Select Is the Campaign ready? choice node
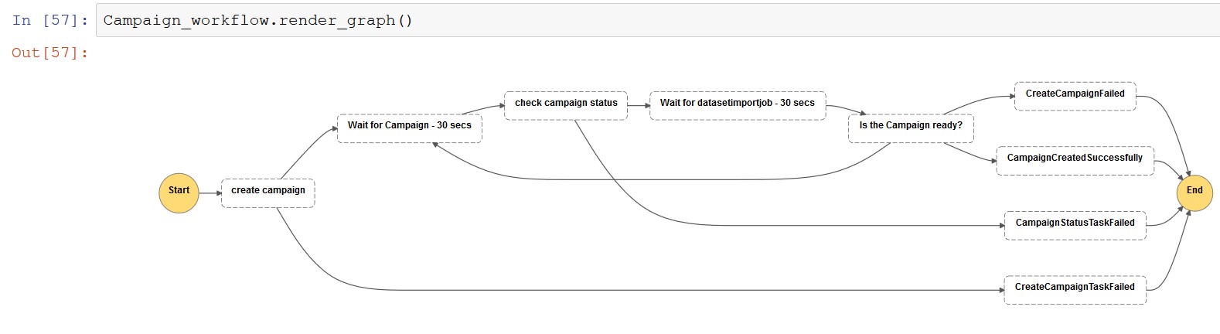The image size is (1220, 334). [911, 128]
